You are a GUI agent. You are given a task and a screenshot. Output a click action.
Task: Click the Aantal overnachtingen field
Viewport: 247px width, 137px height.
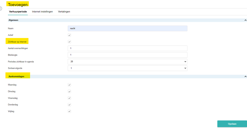point(128,48)
